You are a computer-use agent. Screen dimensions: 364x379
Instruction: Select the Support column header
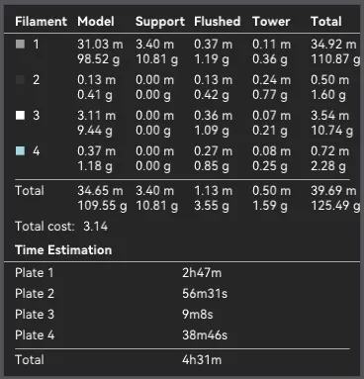(160, 22)
